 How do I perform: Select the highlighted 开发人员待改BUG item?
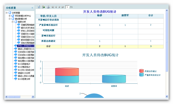pos(26,46)
